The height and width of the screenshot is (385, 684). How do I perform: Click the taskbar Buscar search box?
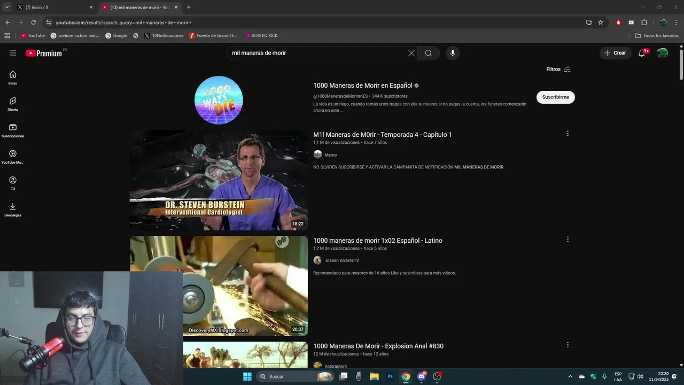295,376
